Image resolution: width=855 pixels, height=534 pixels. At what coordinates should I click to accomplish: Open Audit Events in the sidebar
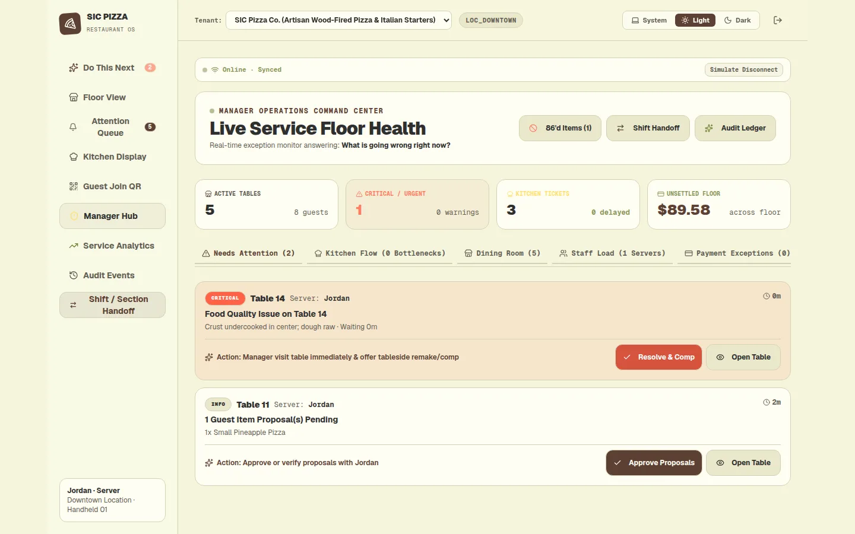tap(112, 275)
